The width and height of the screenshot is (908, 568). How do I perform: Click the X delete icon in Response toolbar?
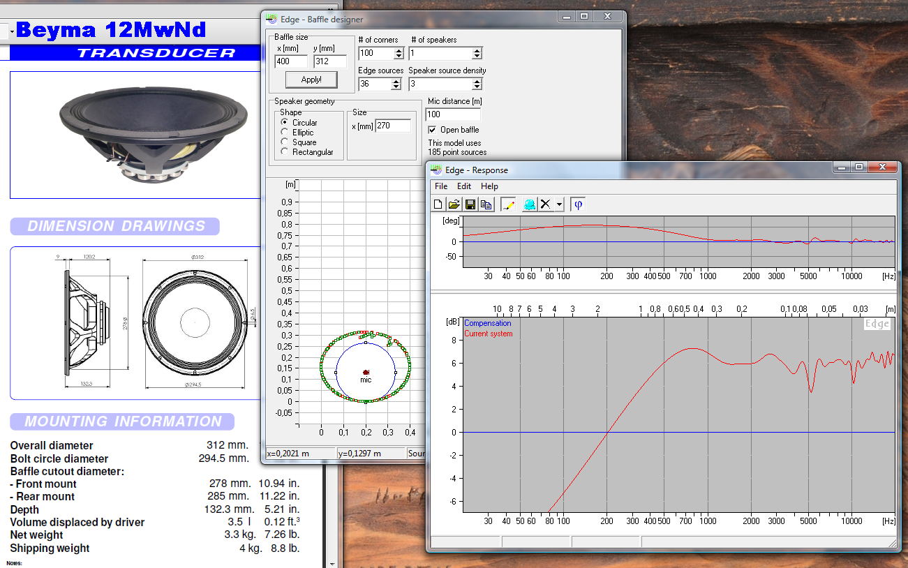pyautogui.click(x=546, y=204)
